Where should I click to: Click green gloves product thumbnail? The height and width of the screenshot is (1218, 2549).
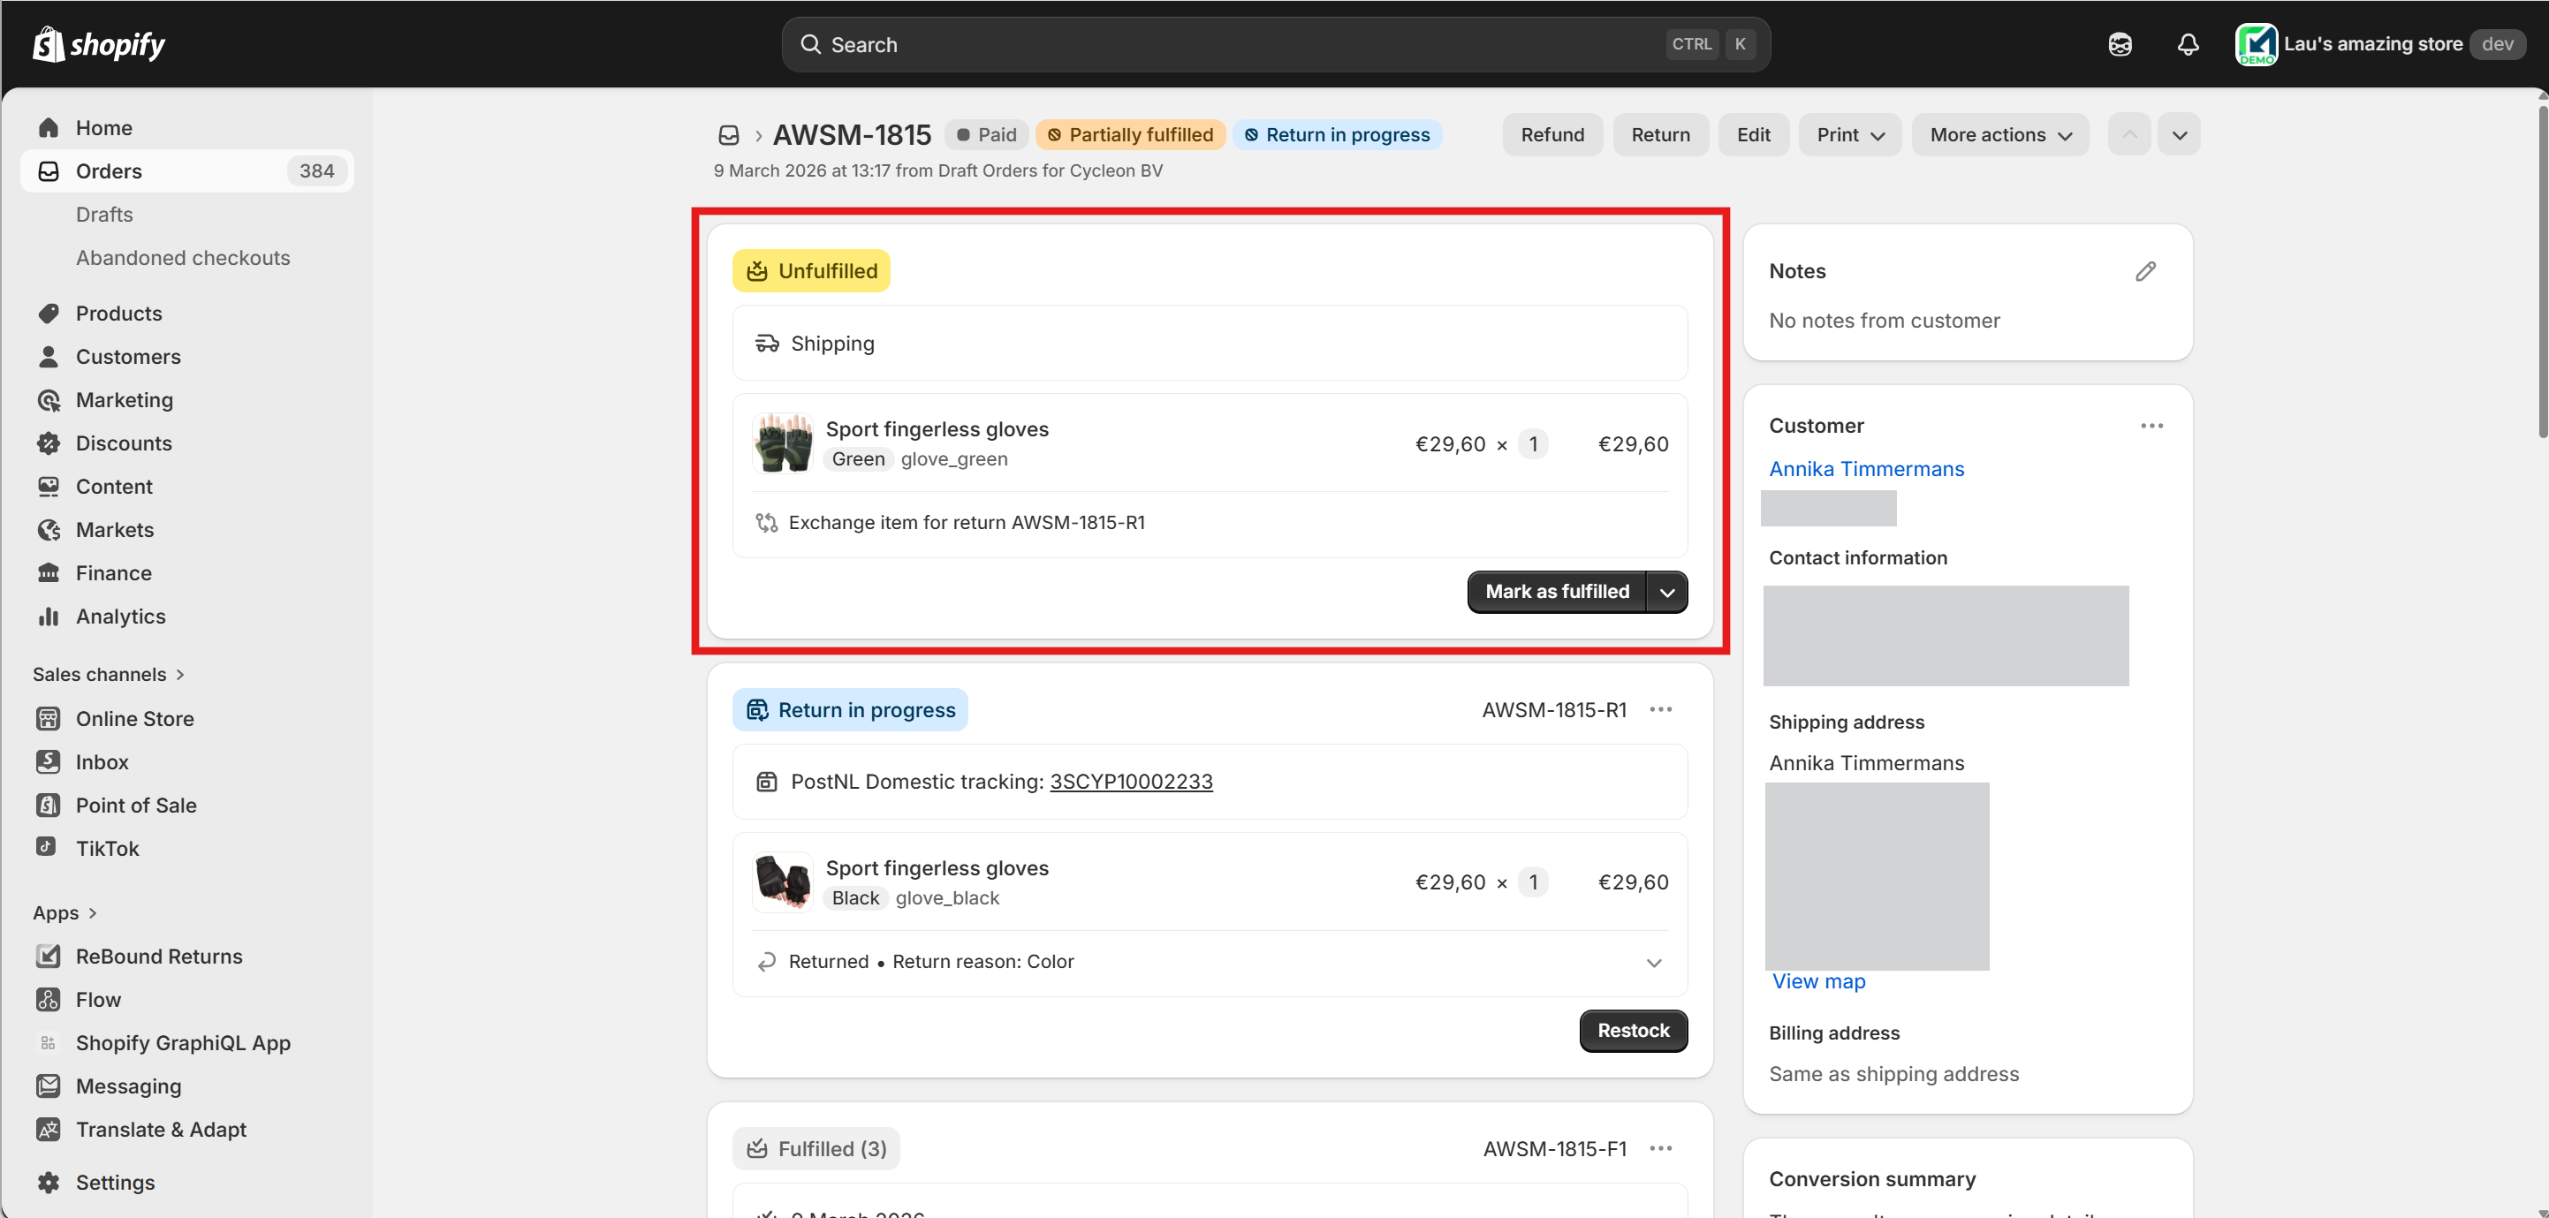(782, 443)
